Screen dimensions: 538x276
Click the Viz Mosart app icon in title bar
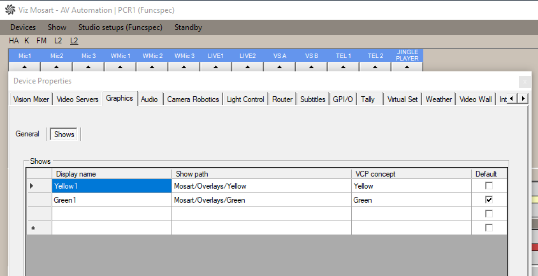pos(8,10)
